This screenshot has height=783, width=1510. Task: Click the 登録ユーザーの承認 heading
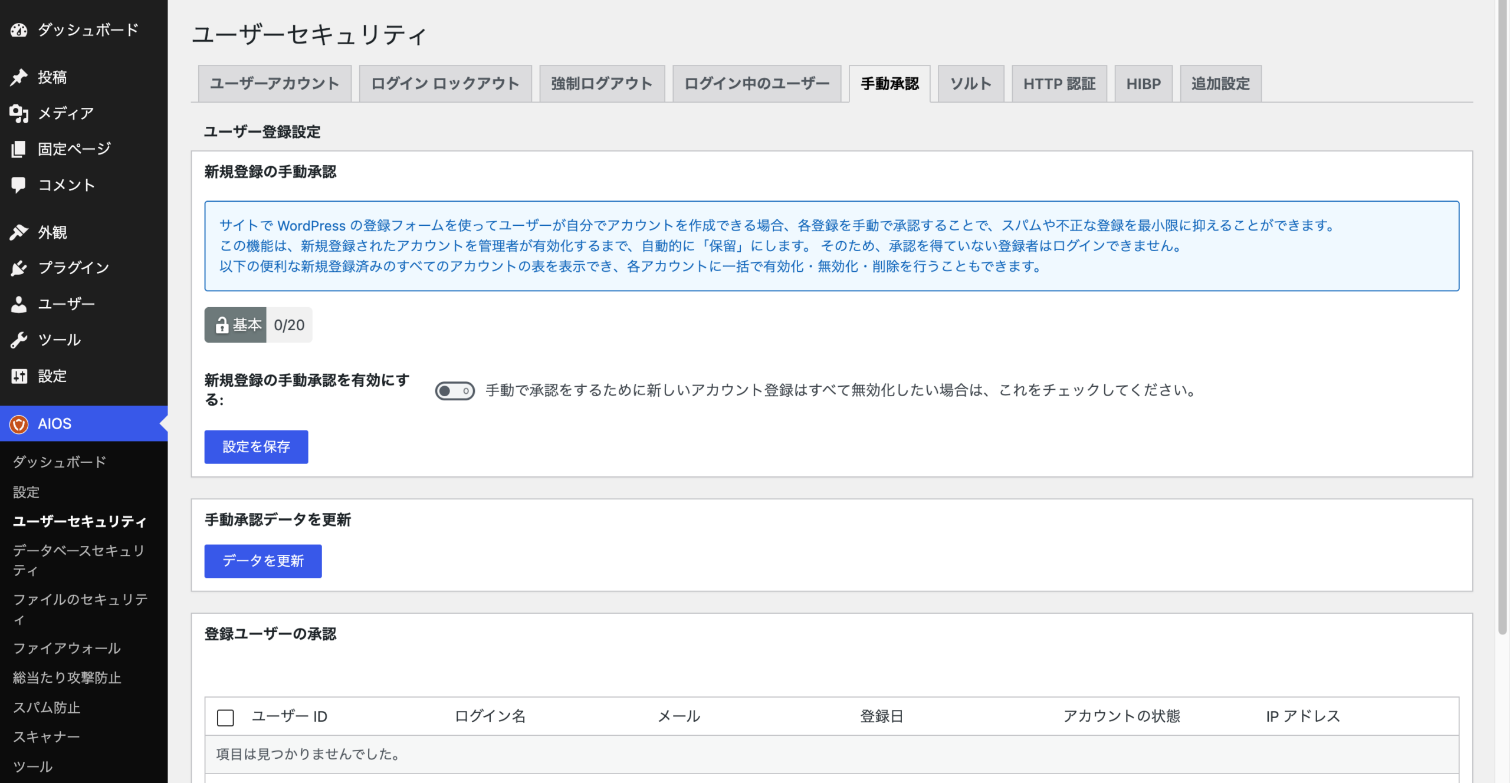coord(270,634)
